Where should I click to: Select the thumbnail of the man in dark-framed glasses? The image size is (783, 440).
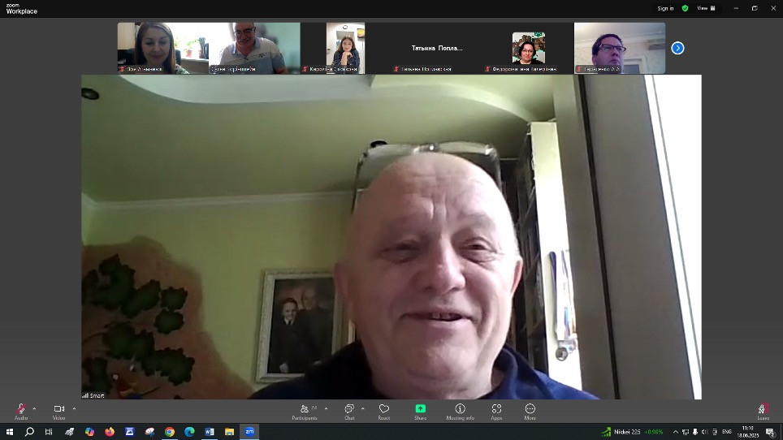620,48
